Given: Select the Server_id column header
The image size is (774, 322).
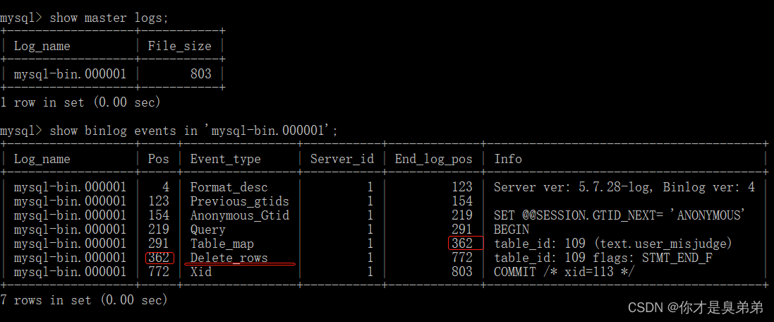Looking at the screenshot, I should (x=342, y=159).
